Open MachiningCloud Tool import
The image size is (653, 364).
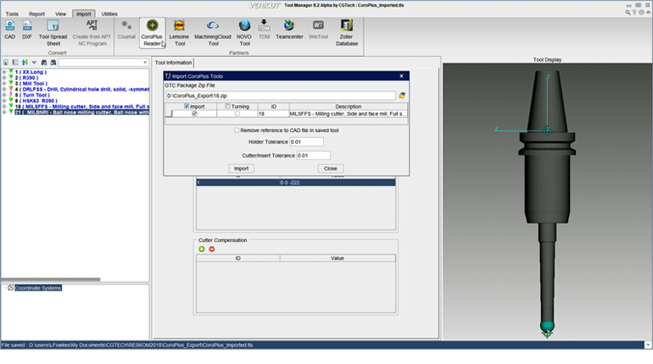[x=213, y=33]
